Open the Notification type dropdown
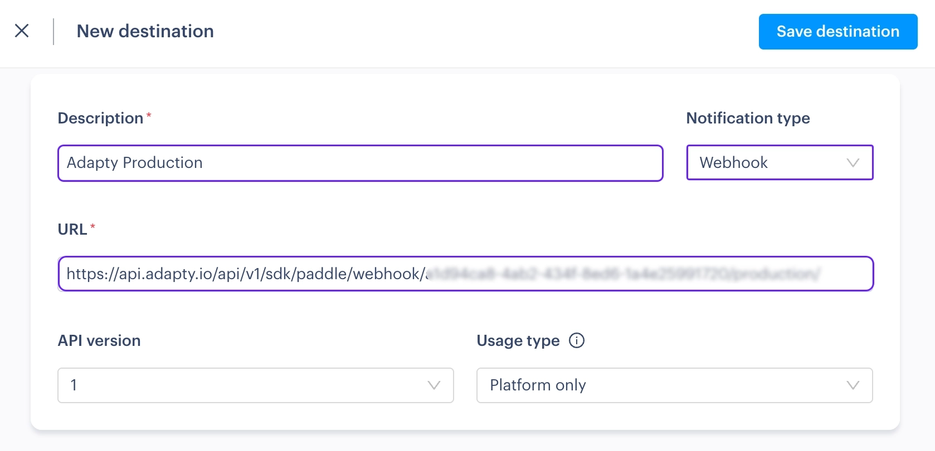The image size is (935, 451). click(780, 162)
